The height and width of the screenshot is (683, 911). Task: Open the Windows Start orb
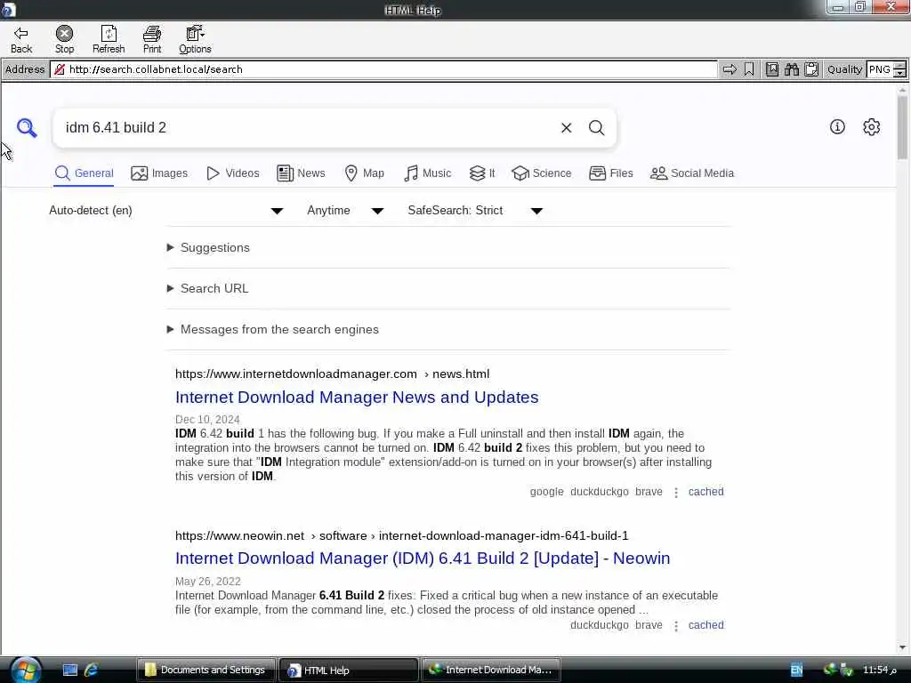coord(26,671)
